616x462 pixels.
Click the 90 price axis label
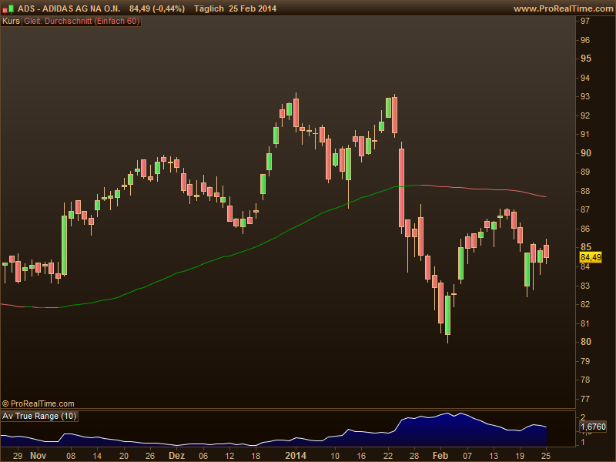click(585, 153)
